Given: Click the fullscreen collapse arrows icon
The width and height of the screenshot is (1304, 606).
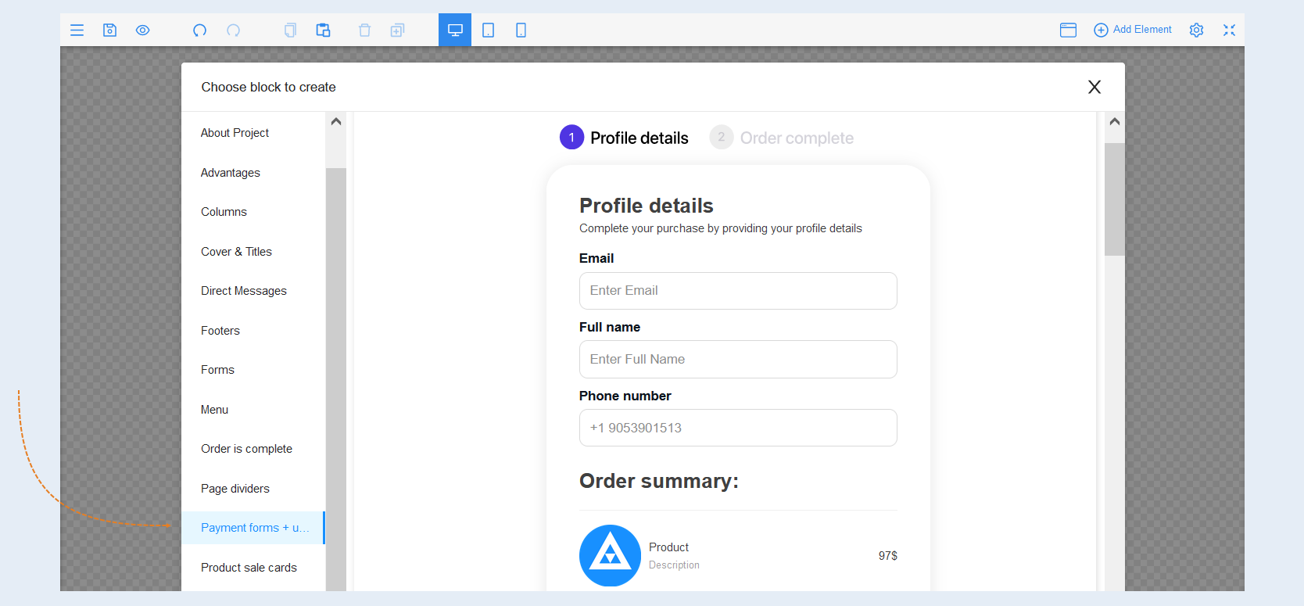Looking at the screenshot, I should coord(1229,30).
